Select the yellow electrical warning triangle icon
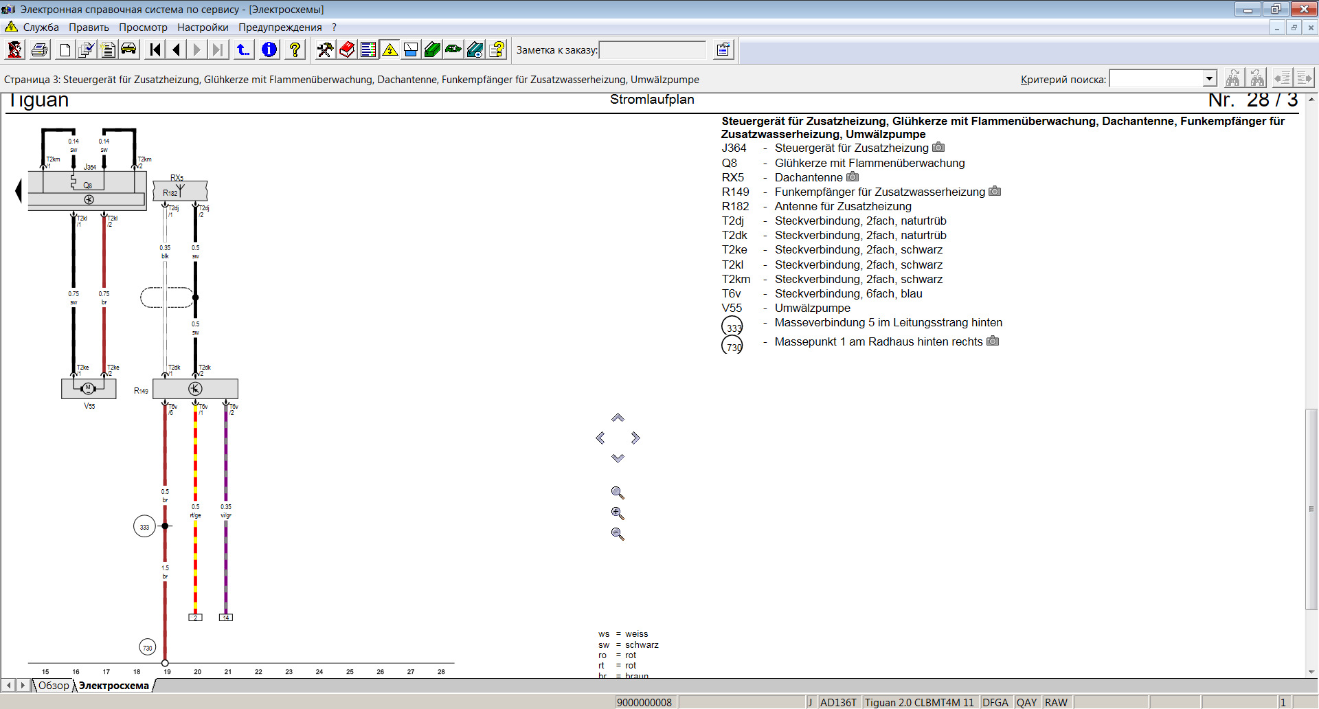1319x709 pixels. (x=390, y=49)
